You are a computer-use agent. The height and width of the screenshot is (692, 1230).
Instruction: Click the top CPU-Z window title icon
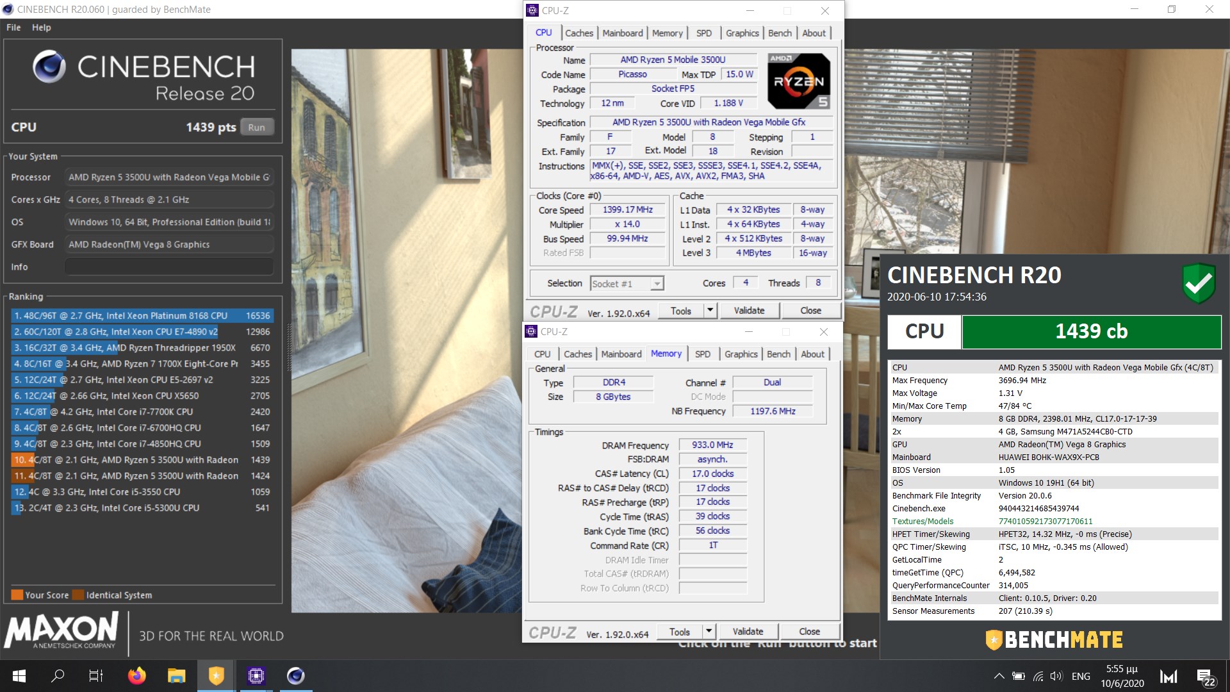tap(532, 10)
